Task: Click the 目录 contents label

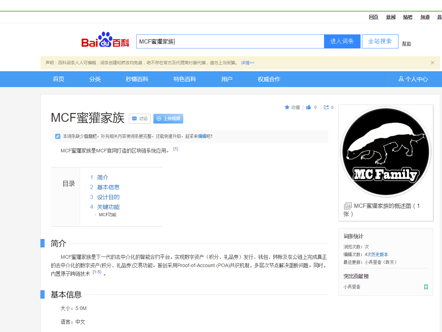Action: 69,184
